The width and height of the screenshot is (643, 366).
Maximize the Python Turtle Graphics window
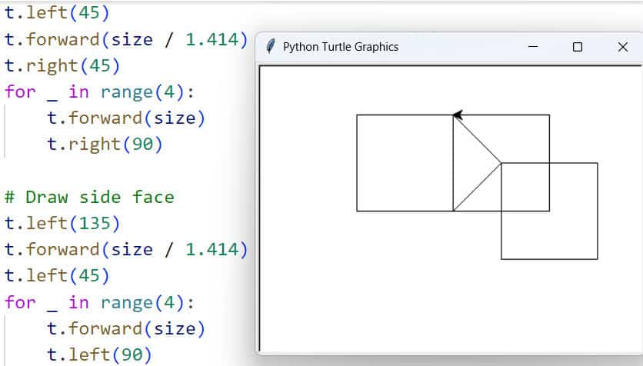[578, 47]
